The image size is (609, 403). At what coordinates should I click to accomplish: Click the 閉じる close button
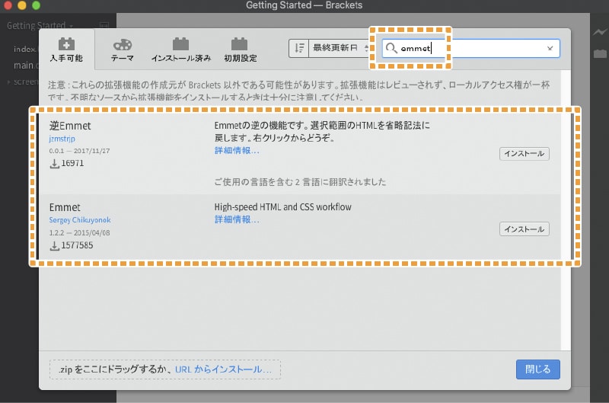click(x=538, y=369)
